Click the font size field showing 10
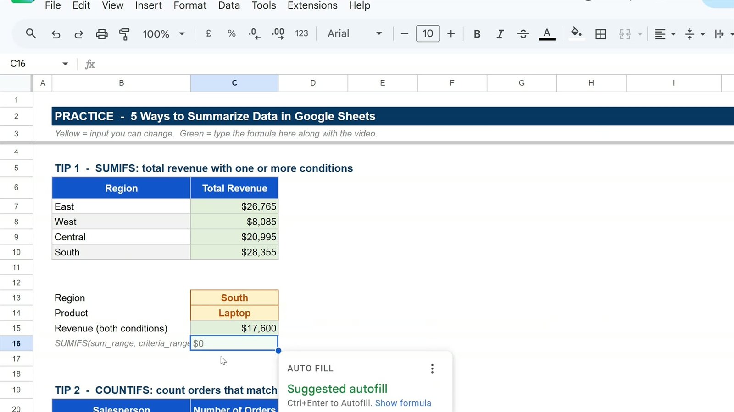 (428, 33)
